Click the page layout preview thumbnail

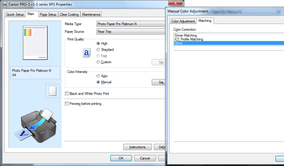[35, 43]
